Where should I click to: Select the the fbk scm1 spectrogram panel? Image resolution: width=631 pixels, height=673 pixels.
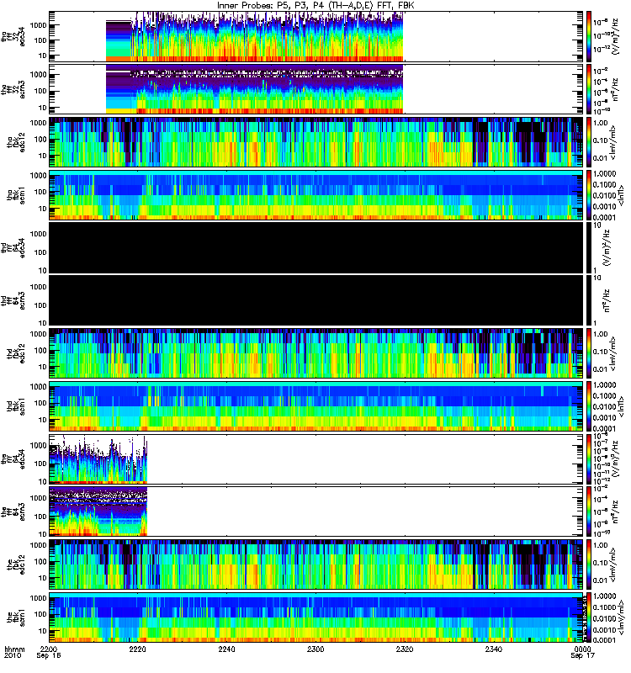pyautogui.click(x=316, y=617)
